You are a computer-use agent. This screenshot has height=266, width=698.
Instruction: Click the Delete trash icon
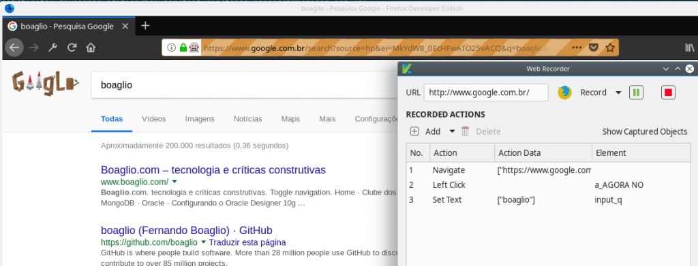465,131
